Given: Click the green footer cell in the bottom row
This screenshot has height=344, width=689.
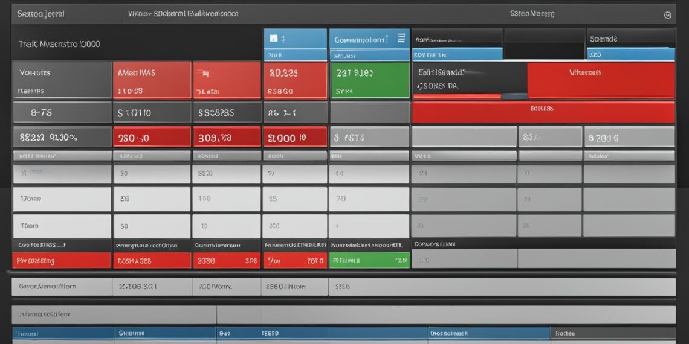Looking at the screenshot, I should pyautogui.click(x=369, y=260).
